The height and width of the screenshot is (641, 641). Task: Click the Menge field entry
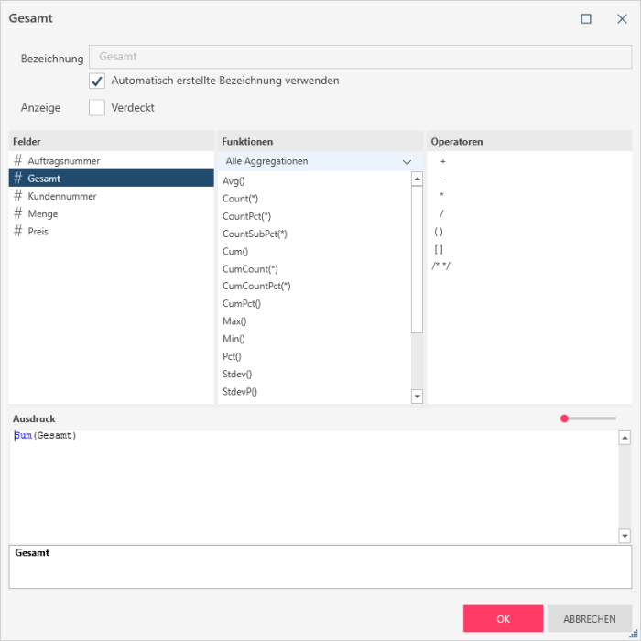point(42,213)
